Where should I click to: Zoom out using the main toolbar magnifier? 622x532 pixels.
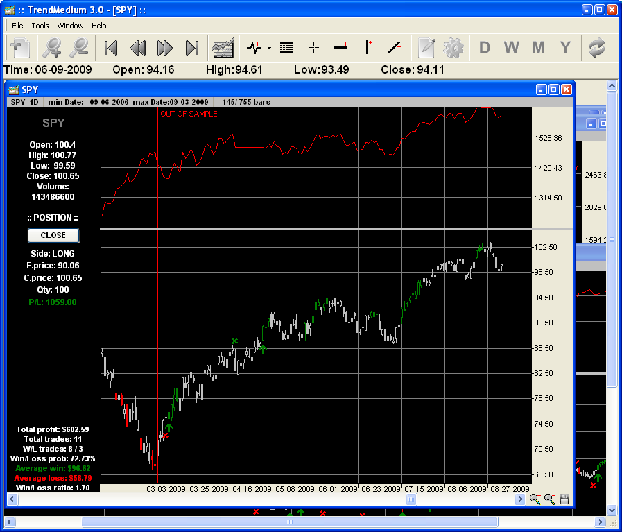tap(80, 48)
